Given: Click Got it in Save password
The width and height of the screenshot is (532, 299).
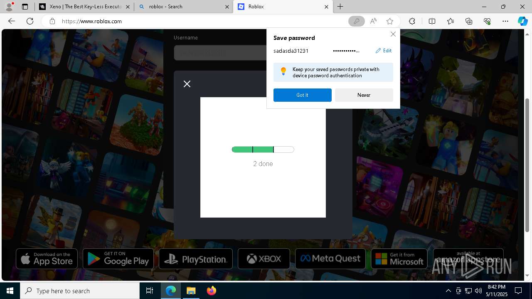Looking at the screenshot, I should pyautogui.click(x=302, y=95).
